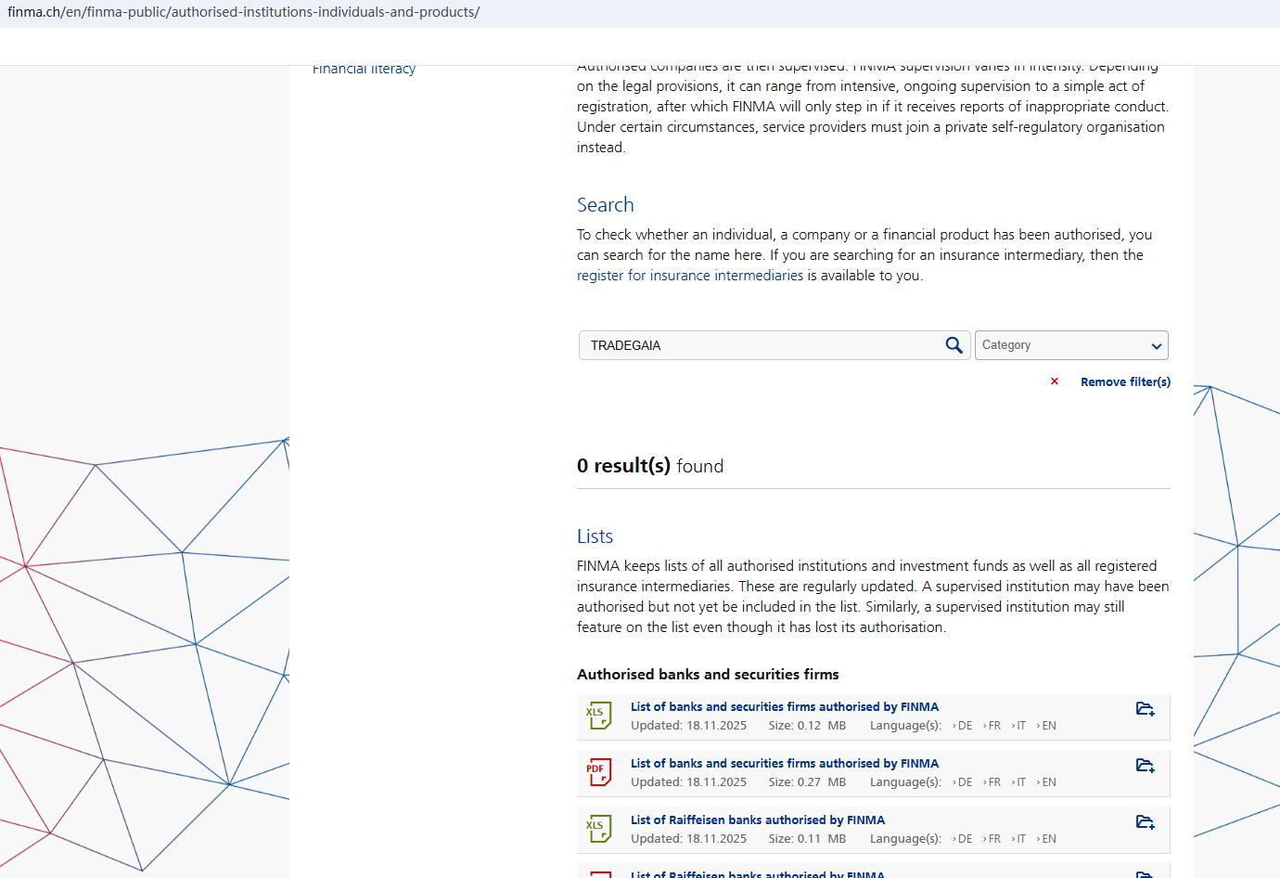This screenshot has height=878, width=1280.
Task: Select DE language for the XLS banks and securities list
Action: 964,726
